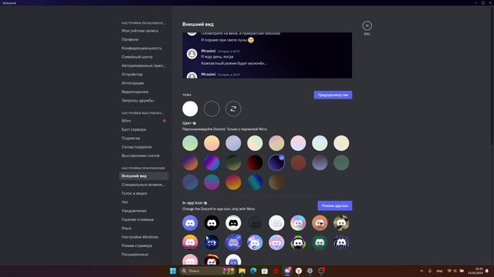Choose the white Discord icon with black logo
494x277 pixels.
233,223
